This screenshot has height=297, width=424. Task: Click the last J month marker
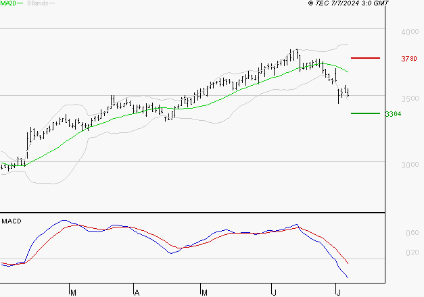pos(338,293)
